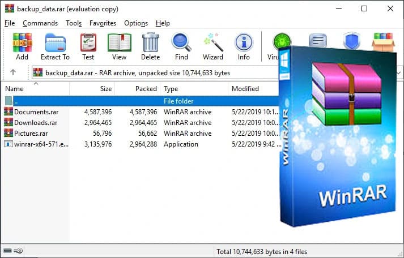Click the Application type cell

181,144
